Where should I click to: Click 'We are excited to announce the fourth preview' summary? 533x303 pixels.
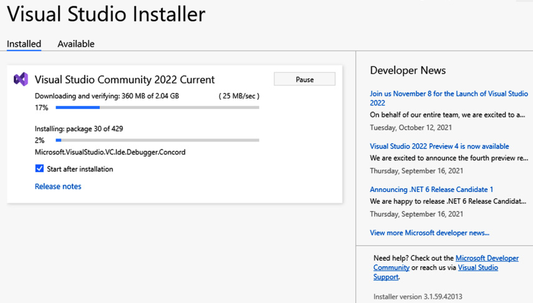pyautogui.click(x=449, y=158)
